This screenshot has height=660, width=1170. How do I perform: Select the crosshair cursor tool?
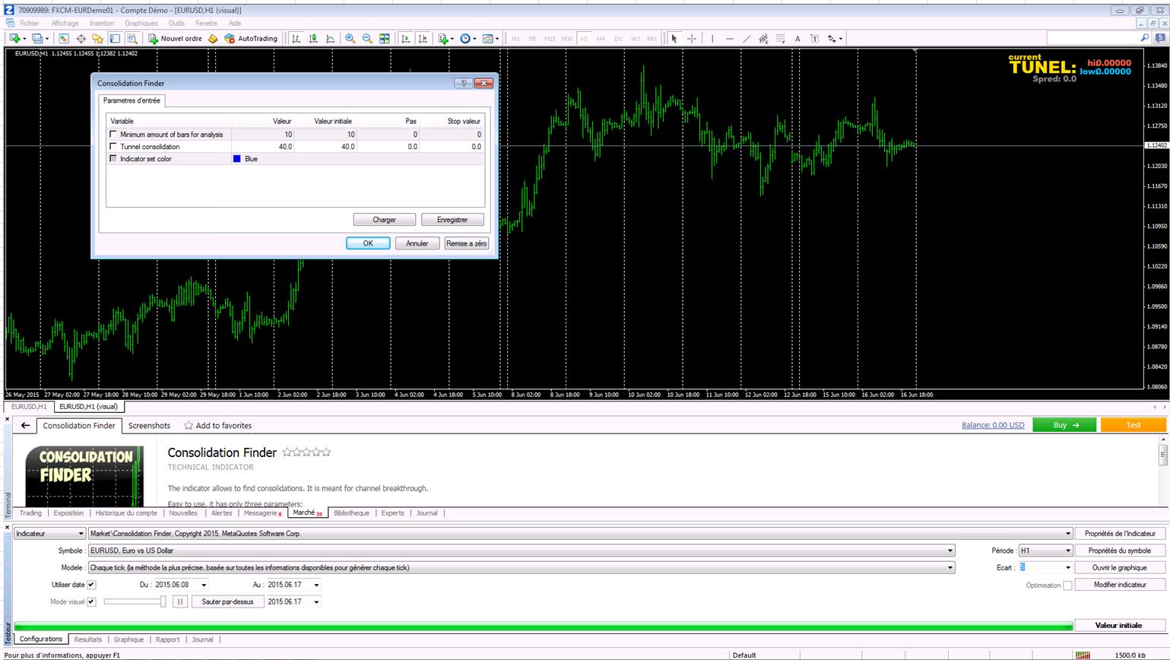click(692, 39)
